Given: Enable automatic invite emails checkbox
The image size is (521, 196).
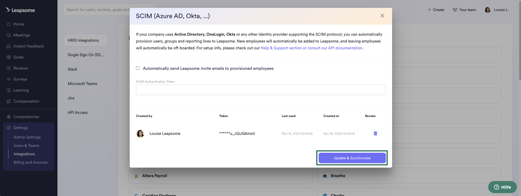Looking at the screenshot, I should [x=138, y=68].
